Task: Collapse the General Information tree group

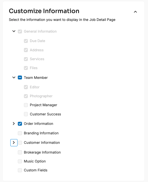Action: point(14,31)
